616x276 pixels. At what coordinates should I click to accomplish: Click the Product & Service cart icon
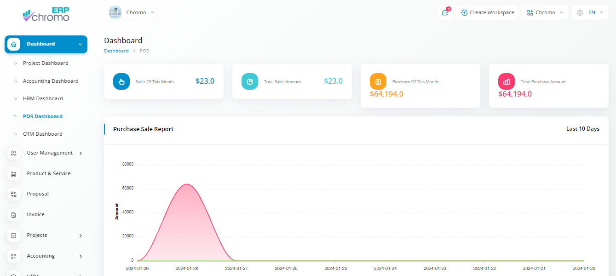14,174
